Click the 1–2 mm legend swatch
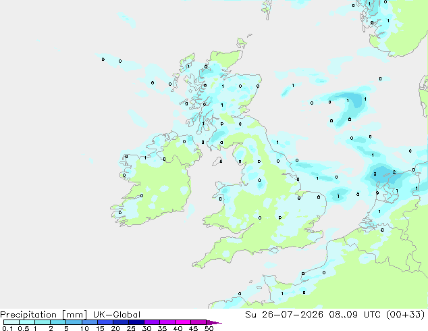 coord(43,322)
